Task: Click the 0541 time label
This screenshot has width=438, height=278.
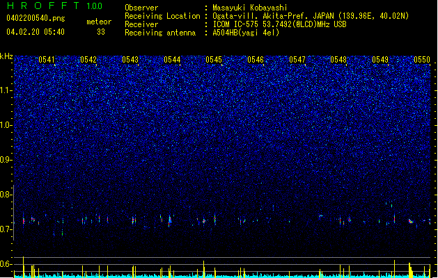Action: pyautogui.click(x=47, y=60)
